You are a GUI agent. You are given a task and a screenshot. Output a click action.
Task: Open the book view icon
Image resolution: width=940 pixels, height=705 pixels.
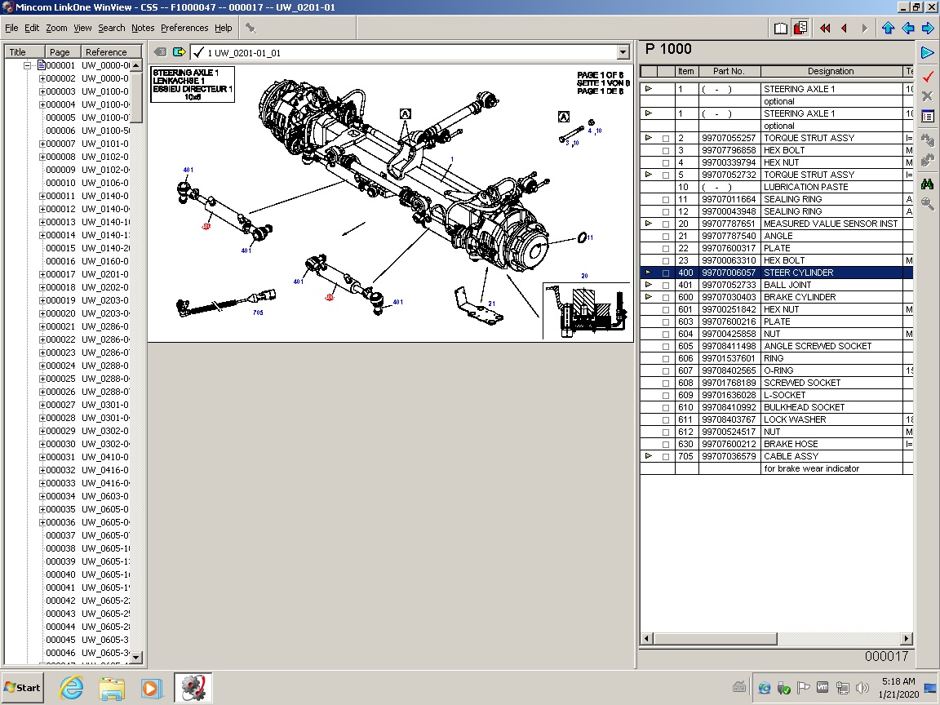(781, 29)
